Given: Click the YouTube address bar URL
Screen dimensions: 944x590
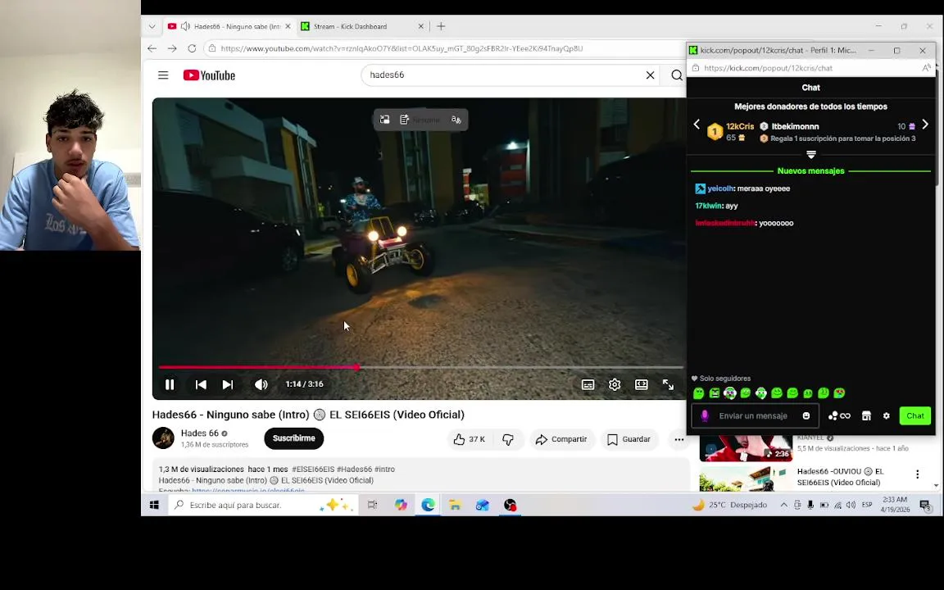Looking at the screenshot, I should coord(402,49).
